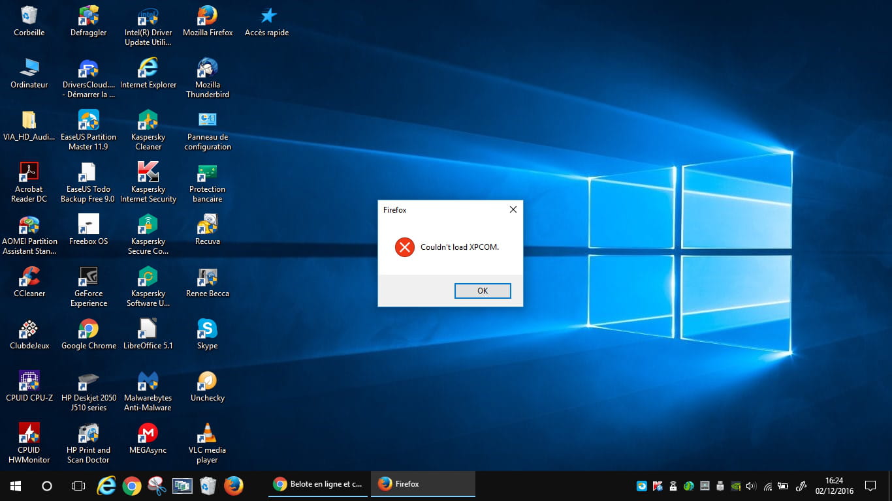Click OK in the Firefox error dialog
This screenshot has height=501, width=892.
point(483,291)
